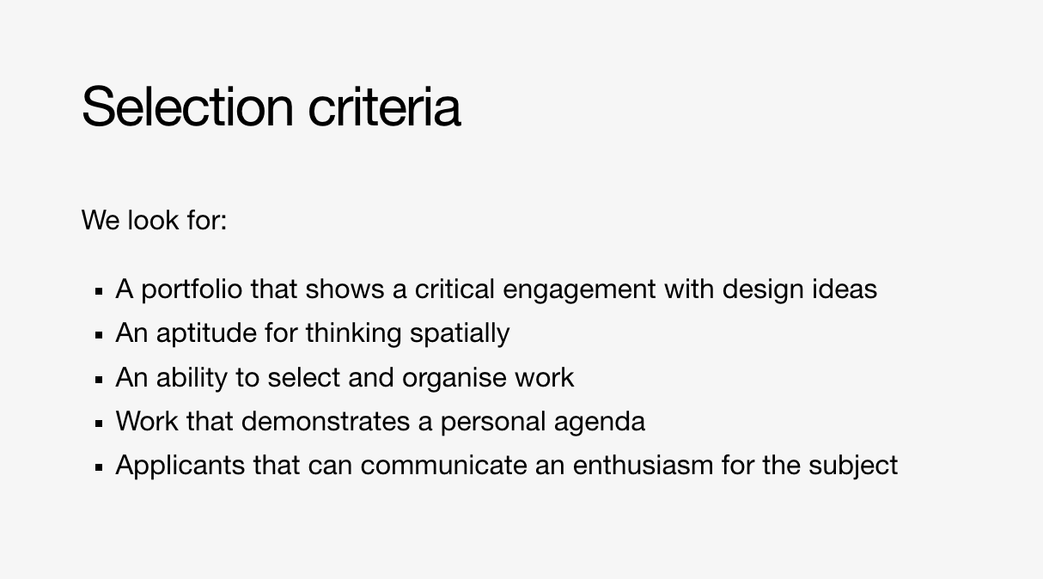Select the bullet about critical engagement with design

(496, 289)
